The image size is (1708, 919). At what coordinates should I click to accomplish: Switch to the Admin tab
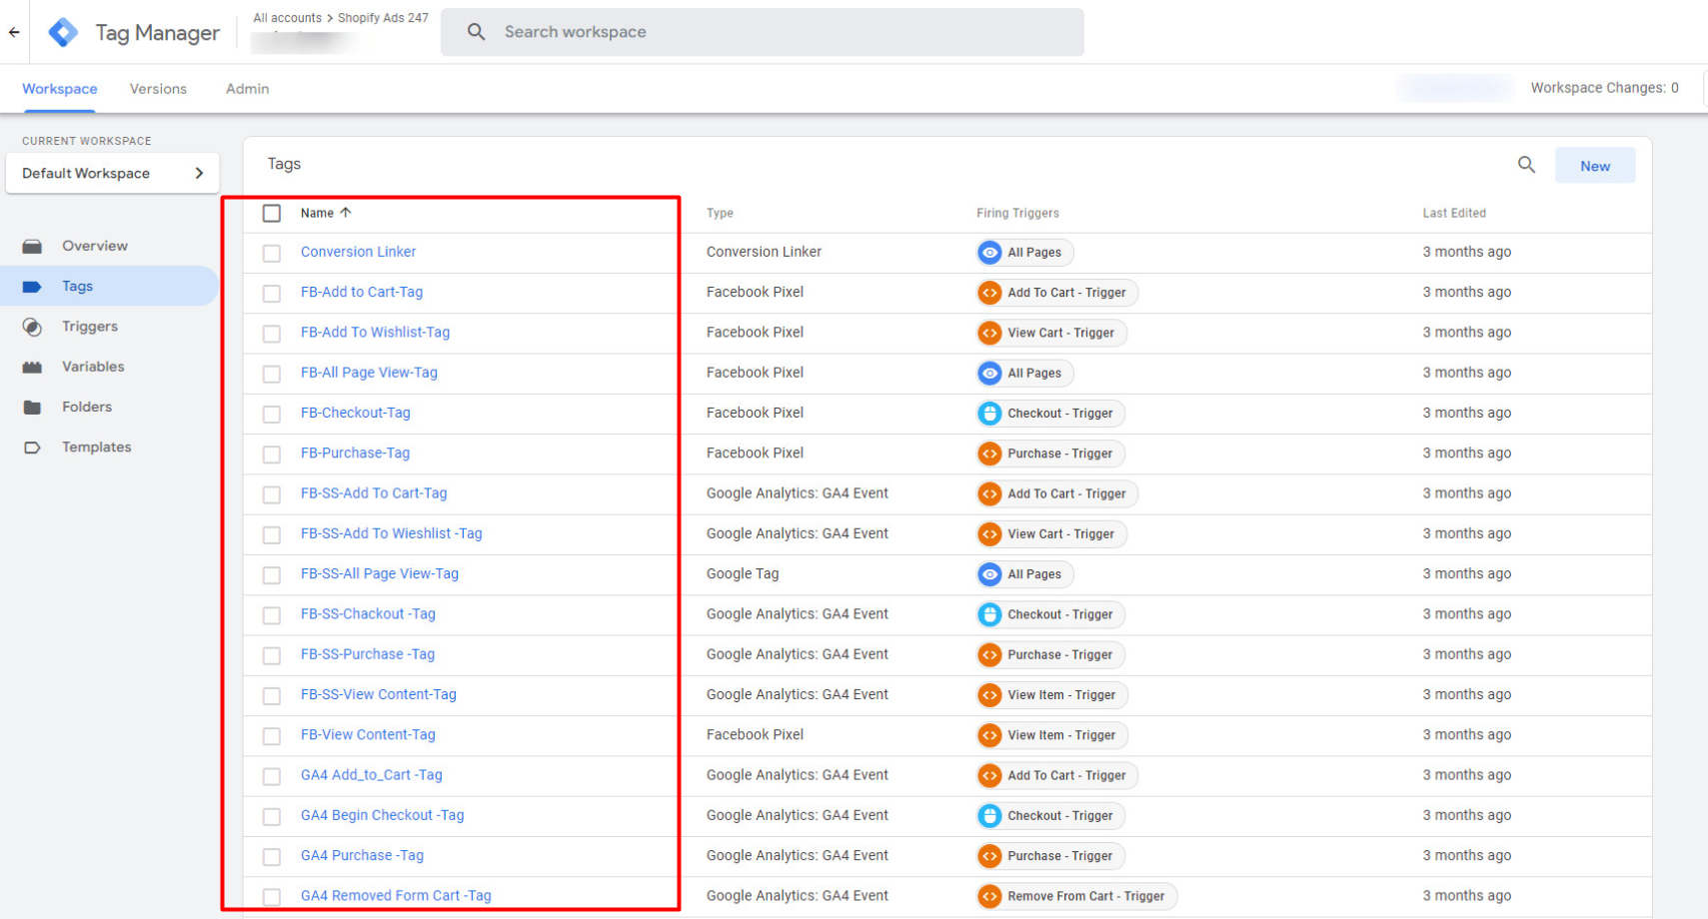[247, 89]
